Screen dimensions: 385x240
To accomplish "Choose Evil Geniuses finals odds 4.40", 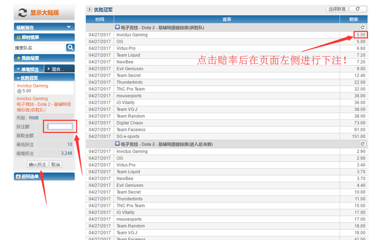I will 361,185.
